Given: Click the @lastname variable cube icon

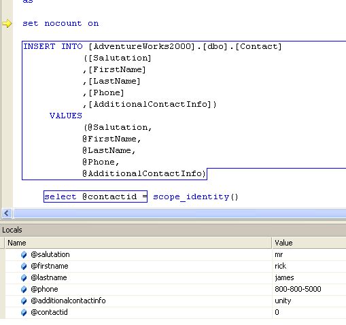Looking at the screenshot, I should [x=24, y=278].
